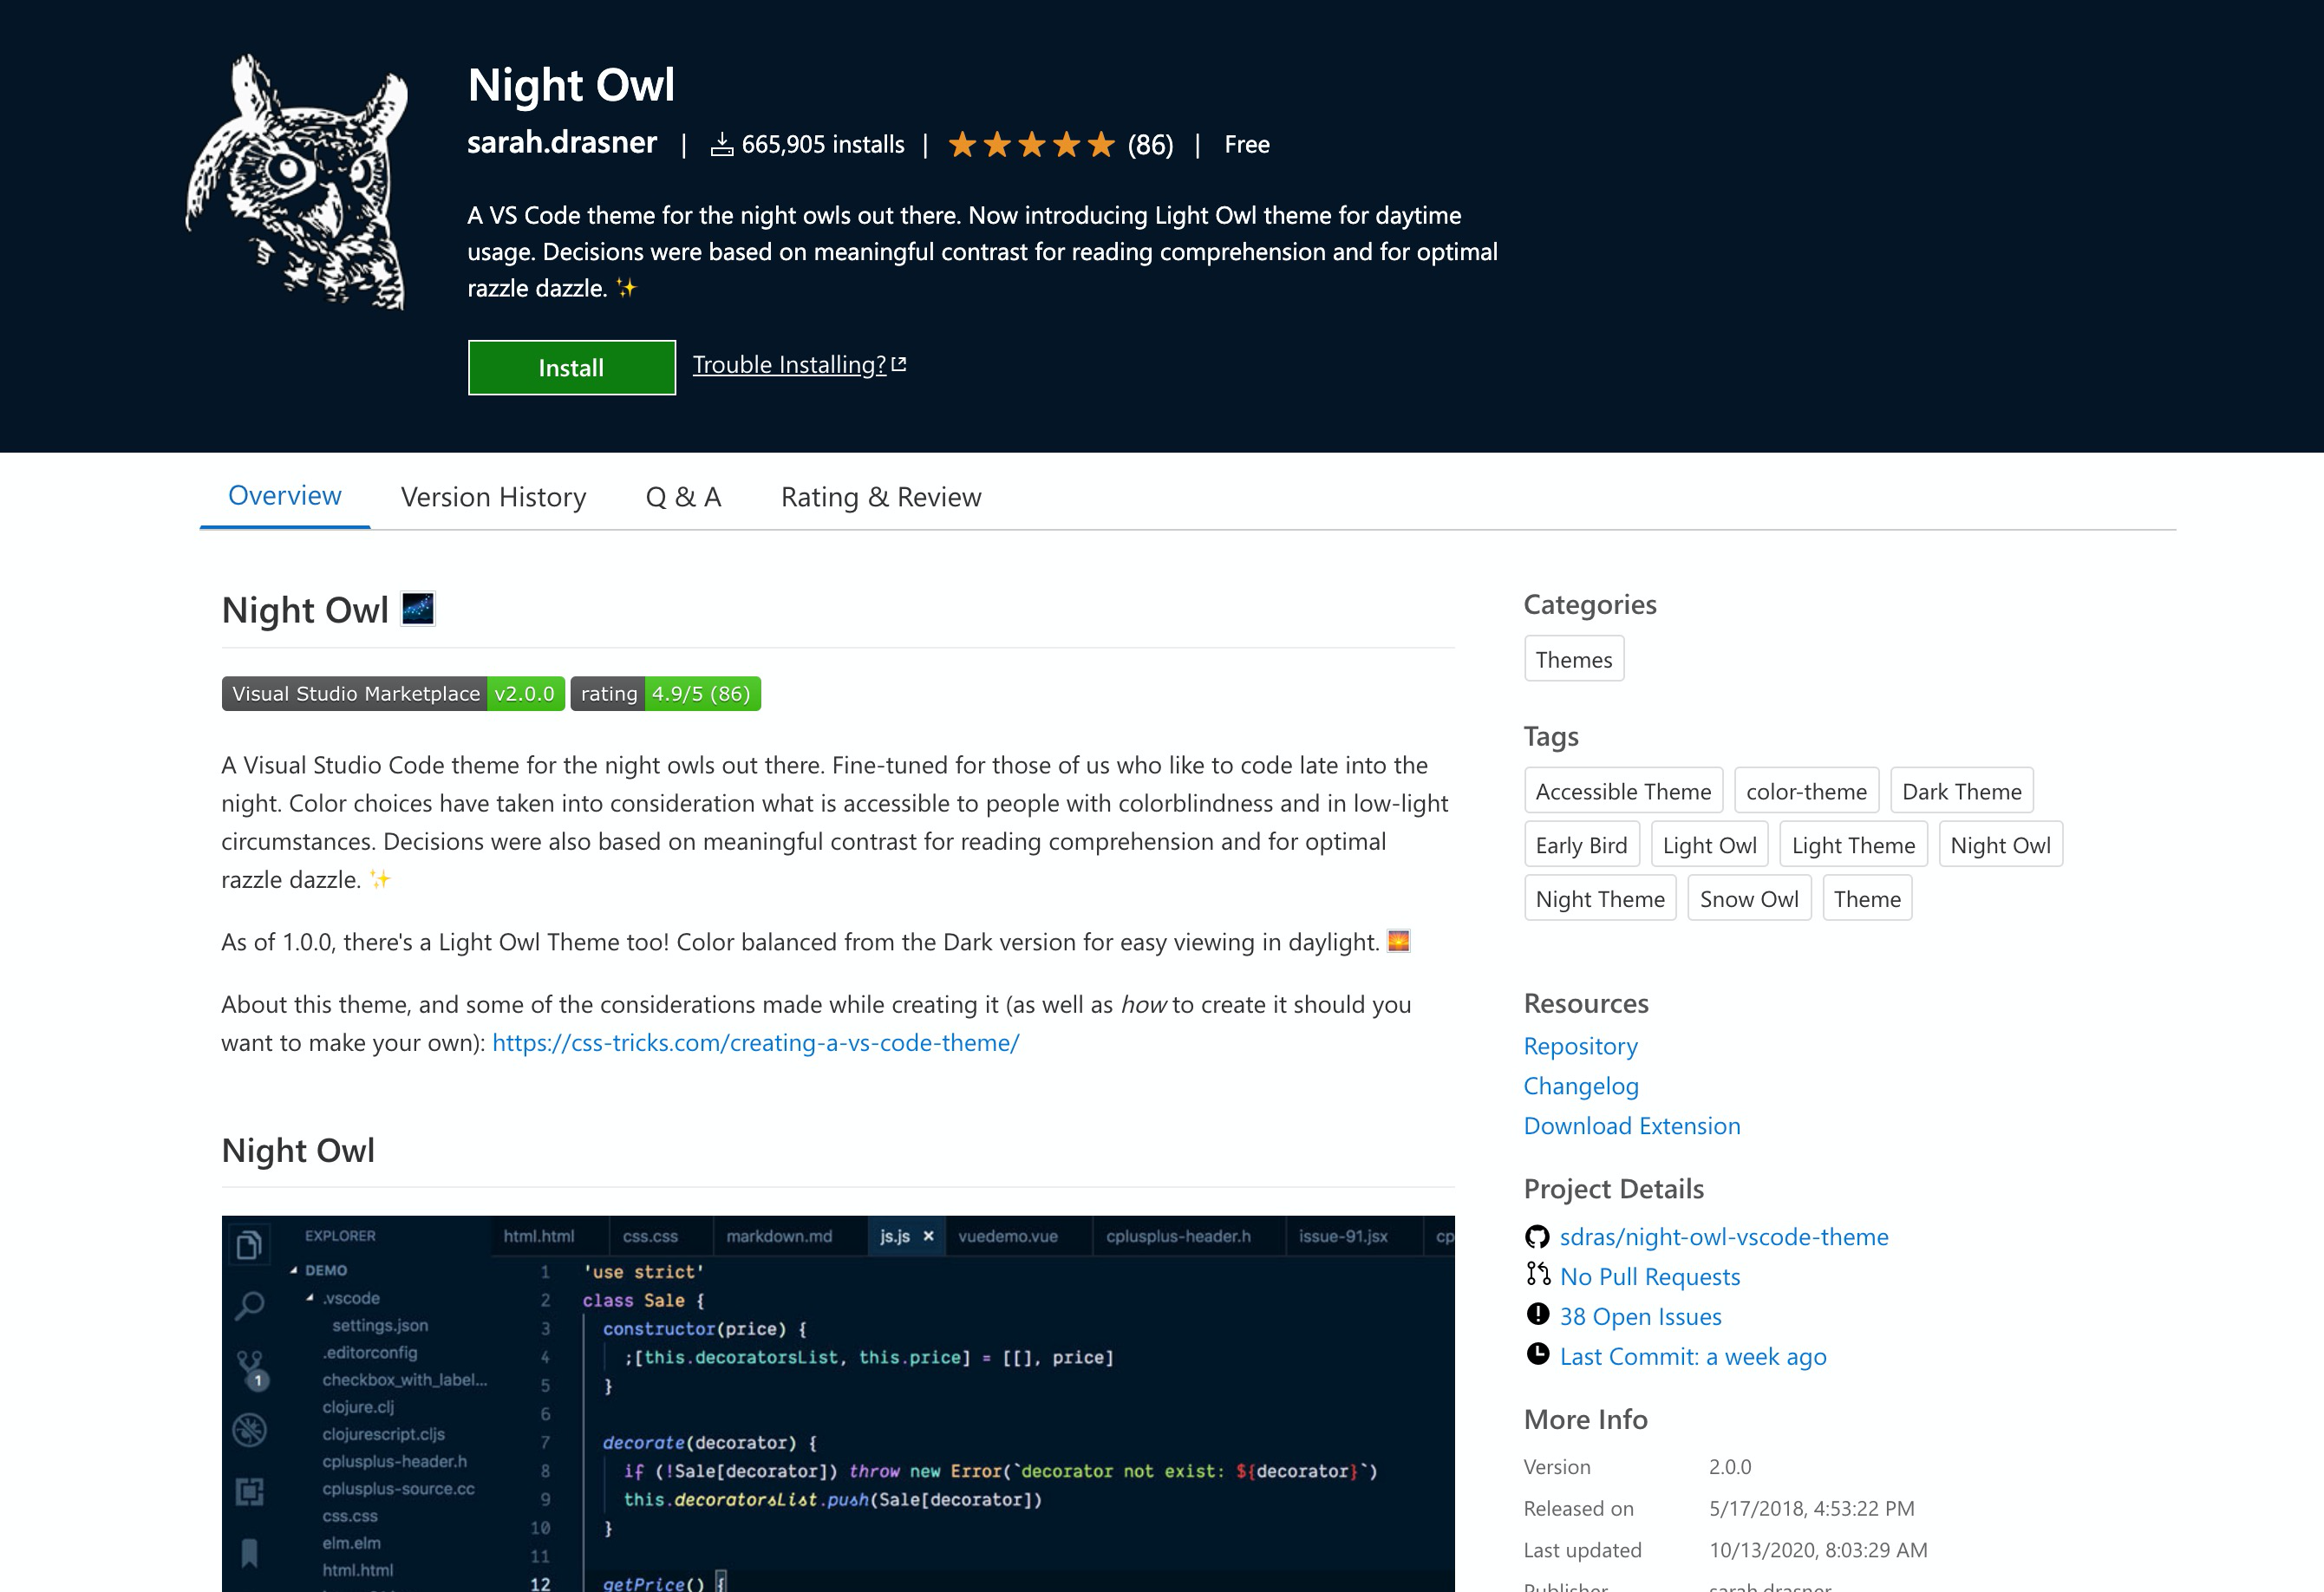Click the five-star rating display

click(x=1031, y=145)
